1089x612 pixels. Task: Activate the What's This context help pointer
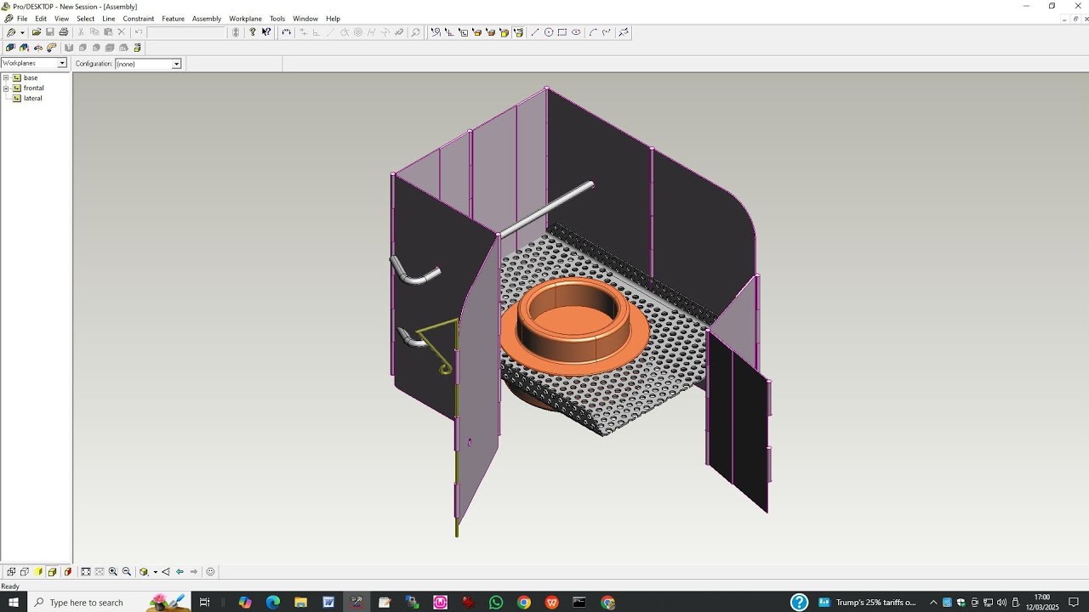click(266, 32)
